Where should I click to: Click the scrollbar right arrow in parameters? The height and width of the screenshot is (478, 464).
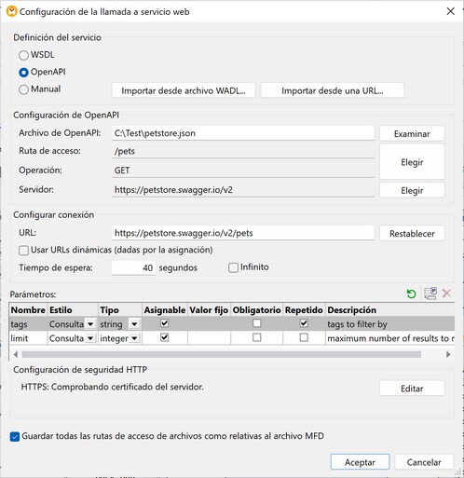click(x=448, y=354)
